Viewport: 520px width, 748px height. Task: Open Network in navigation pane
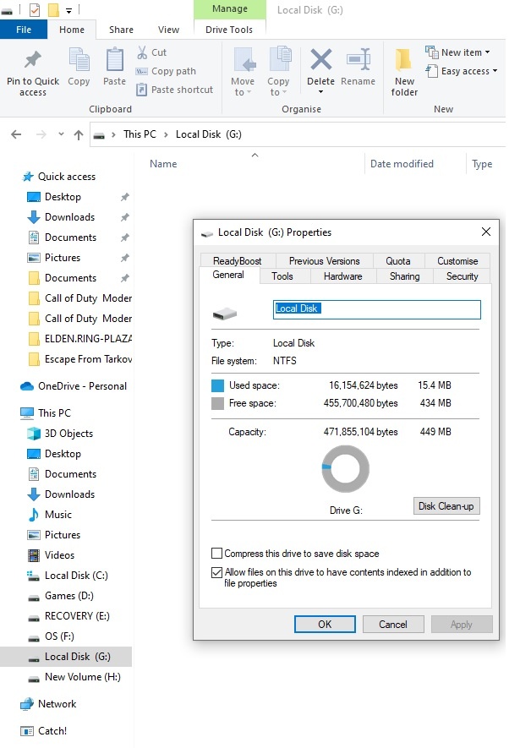click(x=48, y=704)
